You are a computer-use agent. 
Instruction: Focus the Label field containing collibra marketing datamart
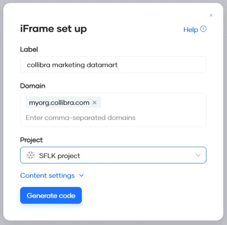click(x=113, y=65)
